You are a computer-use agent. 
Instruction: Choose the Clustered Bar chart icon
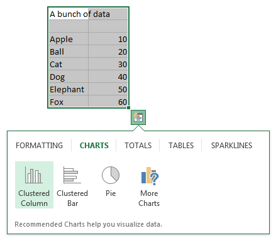[x=72, y=185]
